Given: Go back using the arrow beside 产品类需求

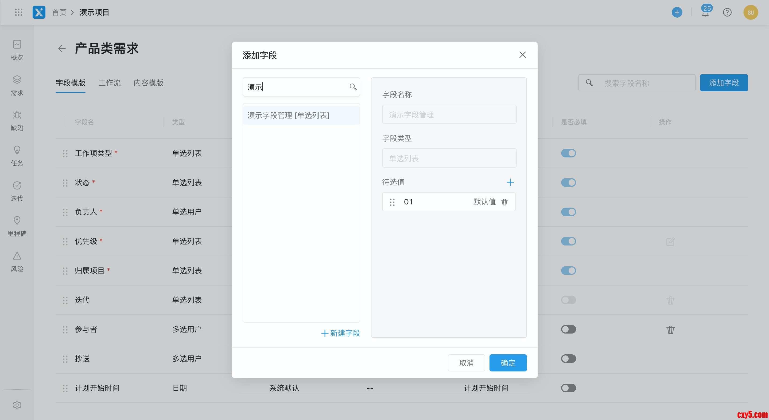Looking at the screenshot, I should point(62,49).
